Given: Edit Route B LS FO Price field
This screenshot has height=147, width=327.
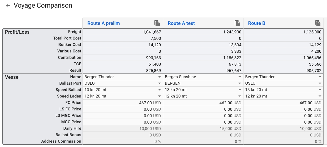Looking at the screenshot, I should click(283, 109).
